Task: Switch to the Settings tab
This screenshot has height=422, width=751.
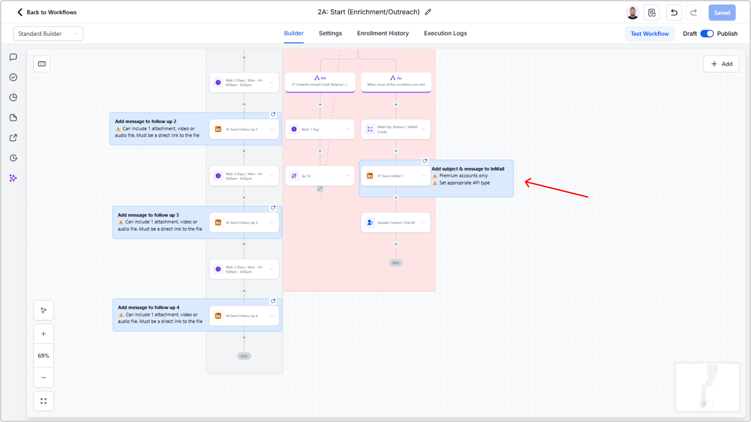Action: point(330,34)
